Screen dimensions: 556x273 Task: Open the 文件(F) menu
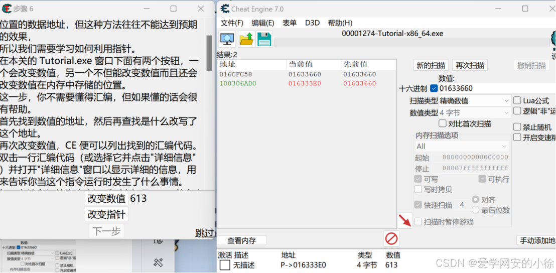pyautogui.click(x=232, y=23)
